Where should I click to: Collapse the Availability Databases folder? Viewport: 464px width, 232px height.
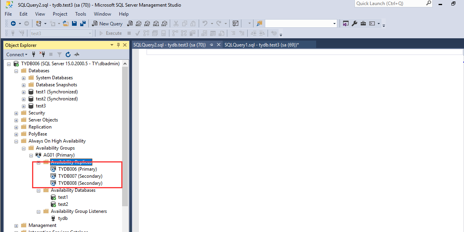click(x=38, y=191)
